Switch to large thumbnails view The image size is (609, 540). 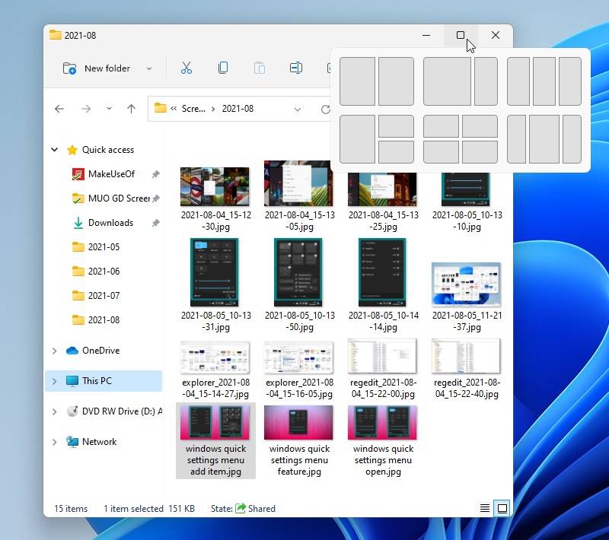click(503, 508)
